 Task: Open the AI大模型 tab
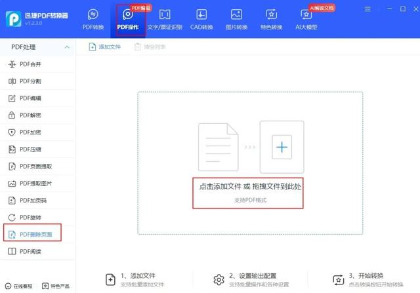pyautogui.click(x=306, y=19)
